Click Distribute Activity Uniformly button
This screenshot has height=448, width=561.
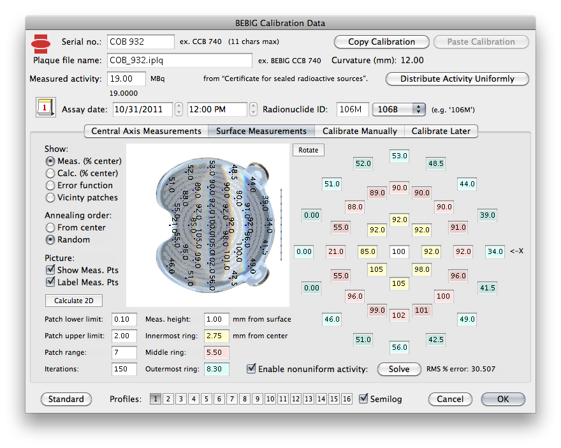click(x=457, y=78)
